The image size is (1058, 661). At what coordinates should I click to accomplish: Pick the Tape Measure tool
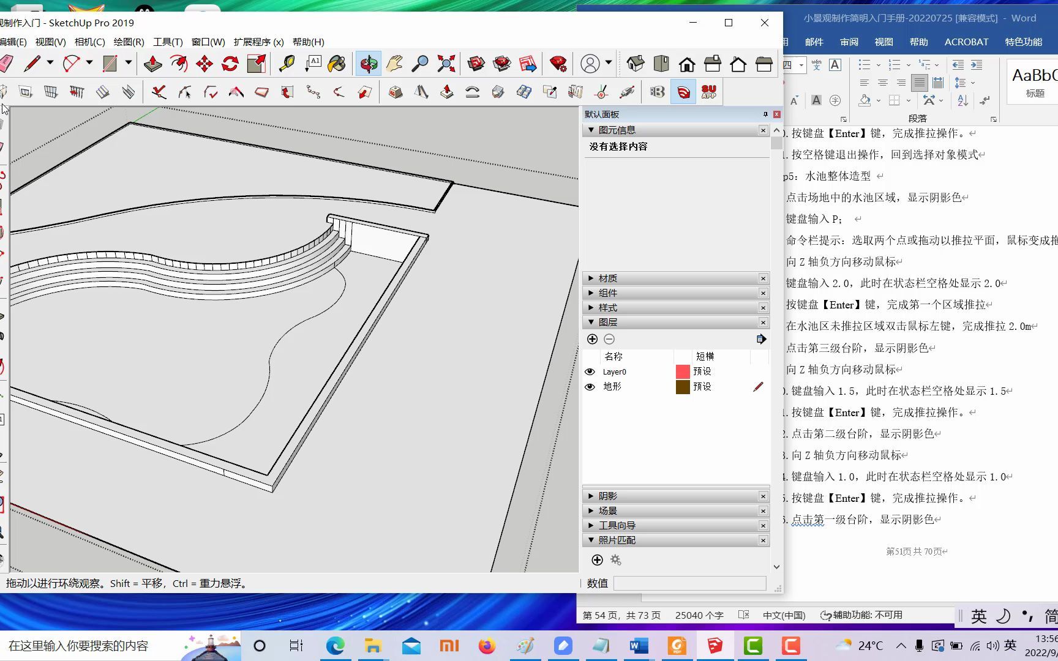click(x=287, y=63)
